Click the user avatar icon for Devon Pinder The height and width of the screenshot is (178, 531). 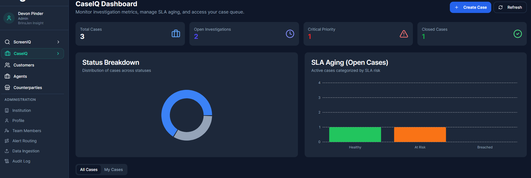[9, 18]
